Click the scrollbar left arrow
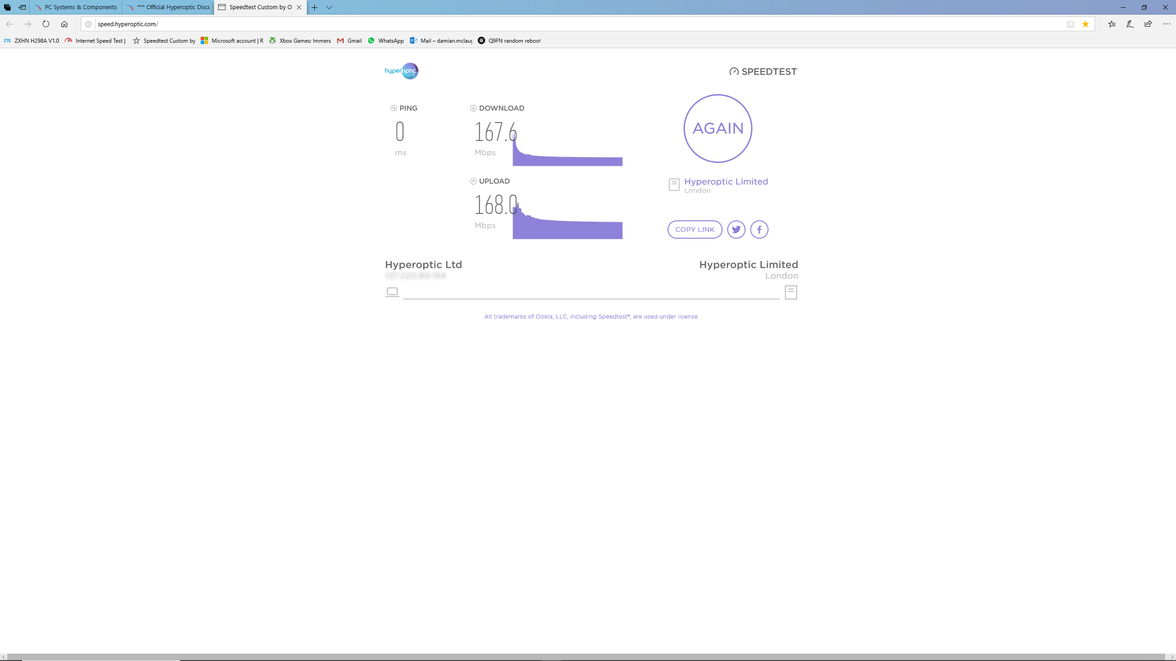The width and height of the screenshot is (1176, 661). pyautogui.click(x=4, y=657)
